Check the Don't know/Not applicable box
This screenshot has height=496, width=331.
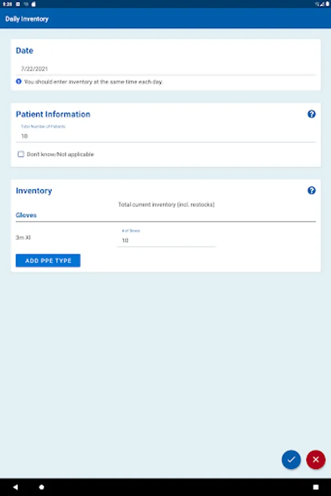(21, 154)
